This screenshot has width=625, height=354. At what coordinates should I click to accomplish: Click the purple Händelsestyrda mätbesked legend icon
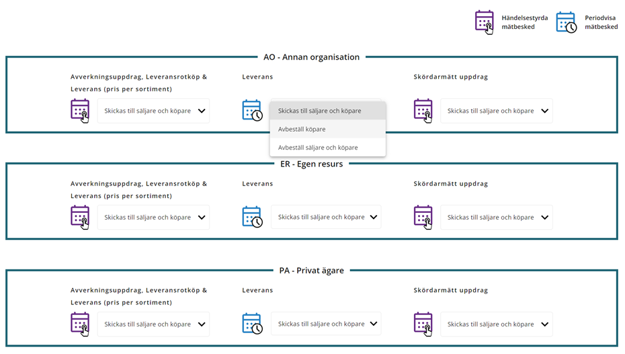click(485, 22)
